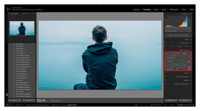200x111 pixels.
Task: Collapse the Split Toning panel arrow
Action: 191,50
